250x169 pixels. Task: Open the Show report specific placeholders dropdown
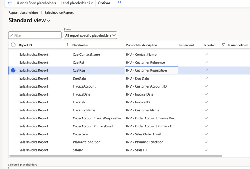90,35
